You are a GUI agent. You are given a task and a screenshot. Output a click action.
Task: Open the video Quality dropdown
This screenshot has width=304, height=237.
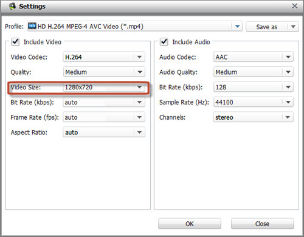click(x=104, y=72)
